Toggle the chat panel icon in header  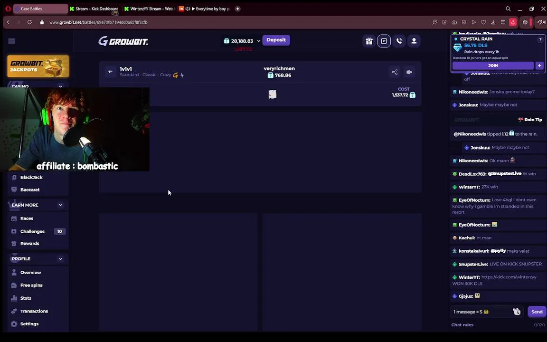tap(384, 41)
